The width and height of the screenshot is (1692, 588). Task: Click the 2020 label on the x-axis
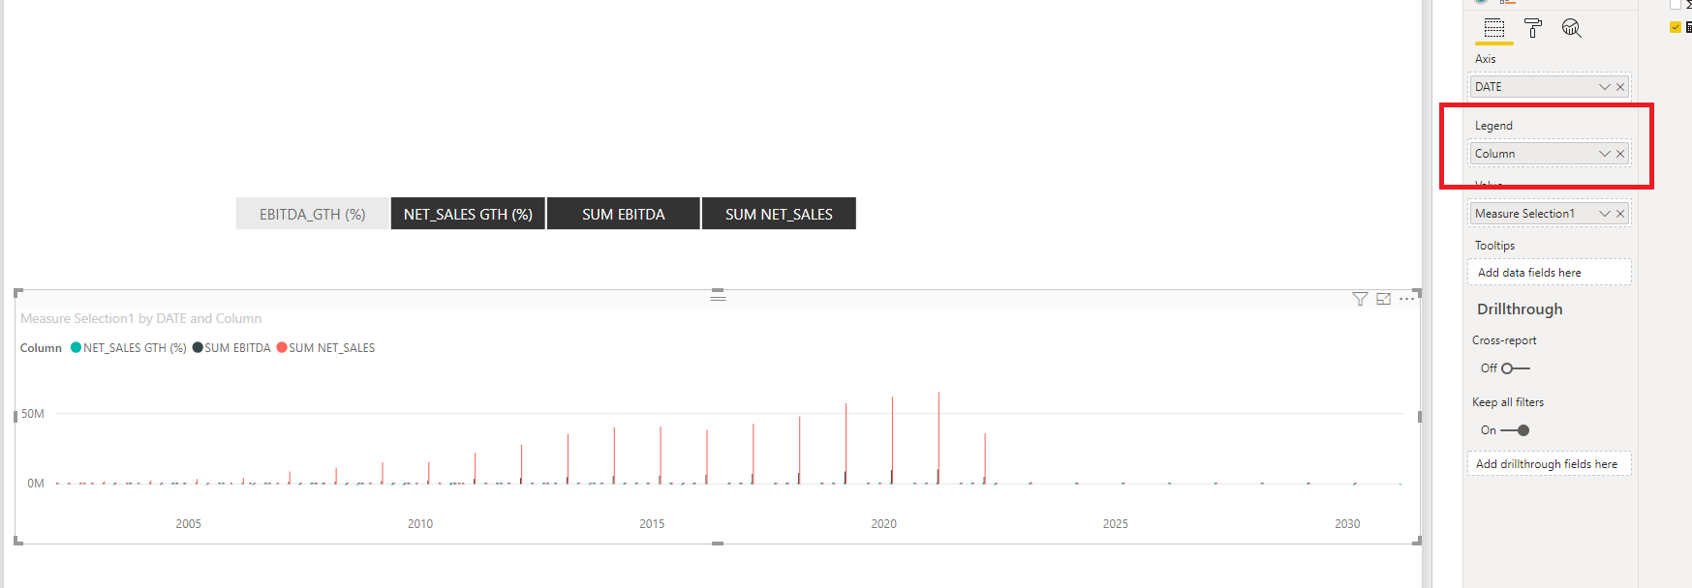click(883, 524)
